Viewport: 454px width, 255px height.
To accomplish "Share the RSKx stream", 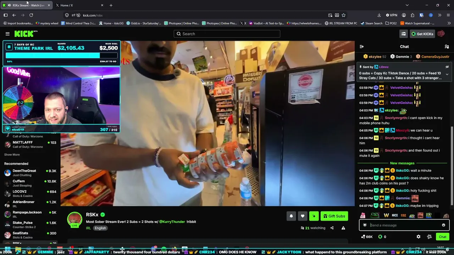I will (332, 228).
